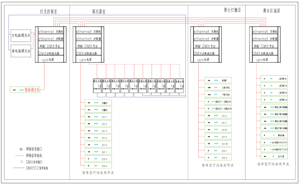Select the G1-10 node box
The image size is (299, 184).
click(x=218, y=144)
